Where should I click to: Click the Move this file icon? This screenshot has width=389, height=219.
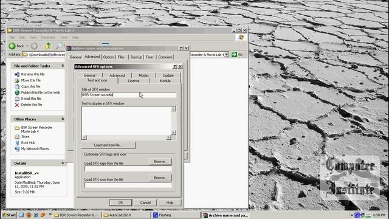point(17,80)
